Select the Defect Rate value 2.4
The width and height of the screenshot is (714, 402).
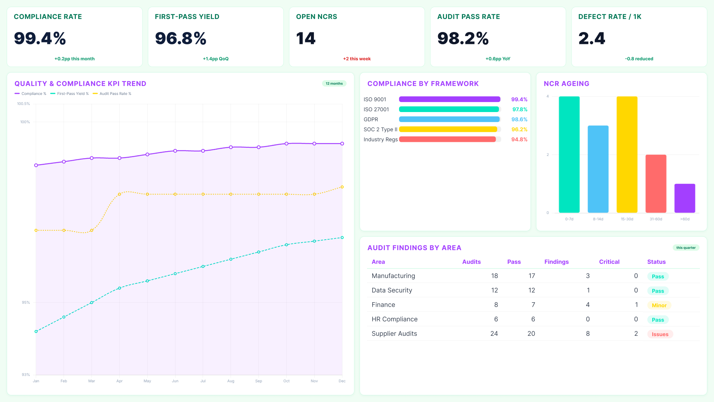pos(592,38)
